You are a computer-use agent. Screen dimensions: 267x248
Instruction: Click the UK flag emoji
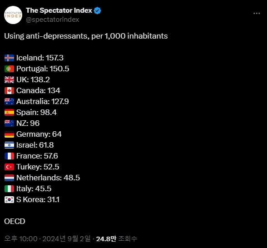click(9, 80)
